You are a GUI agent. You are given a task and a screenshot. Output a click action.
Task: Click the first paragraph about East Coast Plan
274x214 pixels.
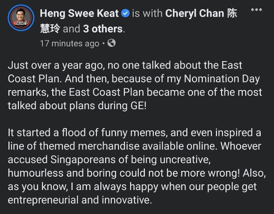(x=134, y=86)
